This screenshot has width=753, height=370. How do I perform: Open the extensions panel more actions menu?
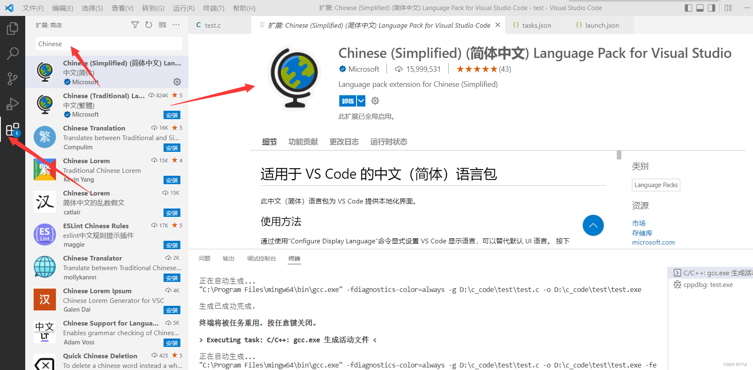point(176,25)
